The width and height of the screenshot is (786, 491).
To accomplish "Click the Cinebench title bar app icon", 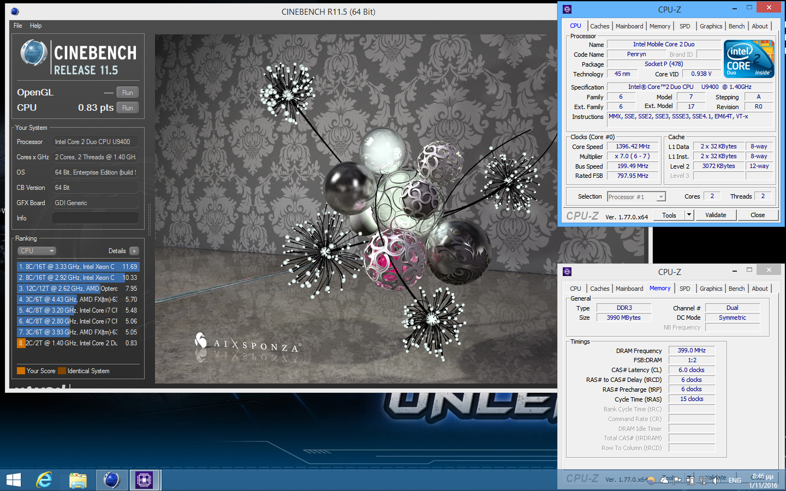I will coord(15,11).
